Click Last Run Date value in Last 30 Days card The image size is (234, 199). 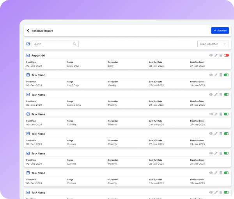click(156, 105)
